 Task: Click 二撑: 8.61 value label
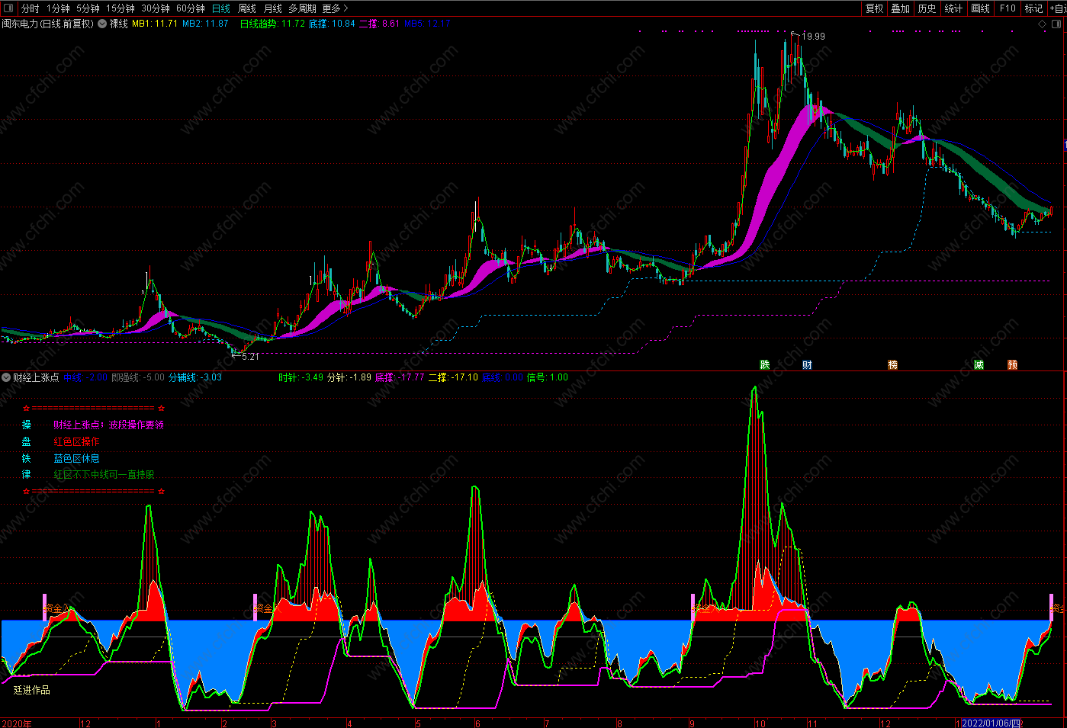click(379, 24)
